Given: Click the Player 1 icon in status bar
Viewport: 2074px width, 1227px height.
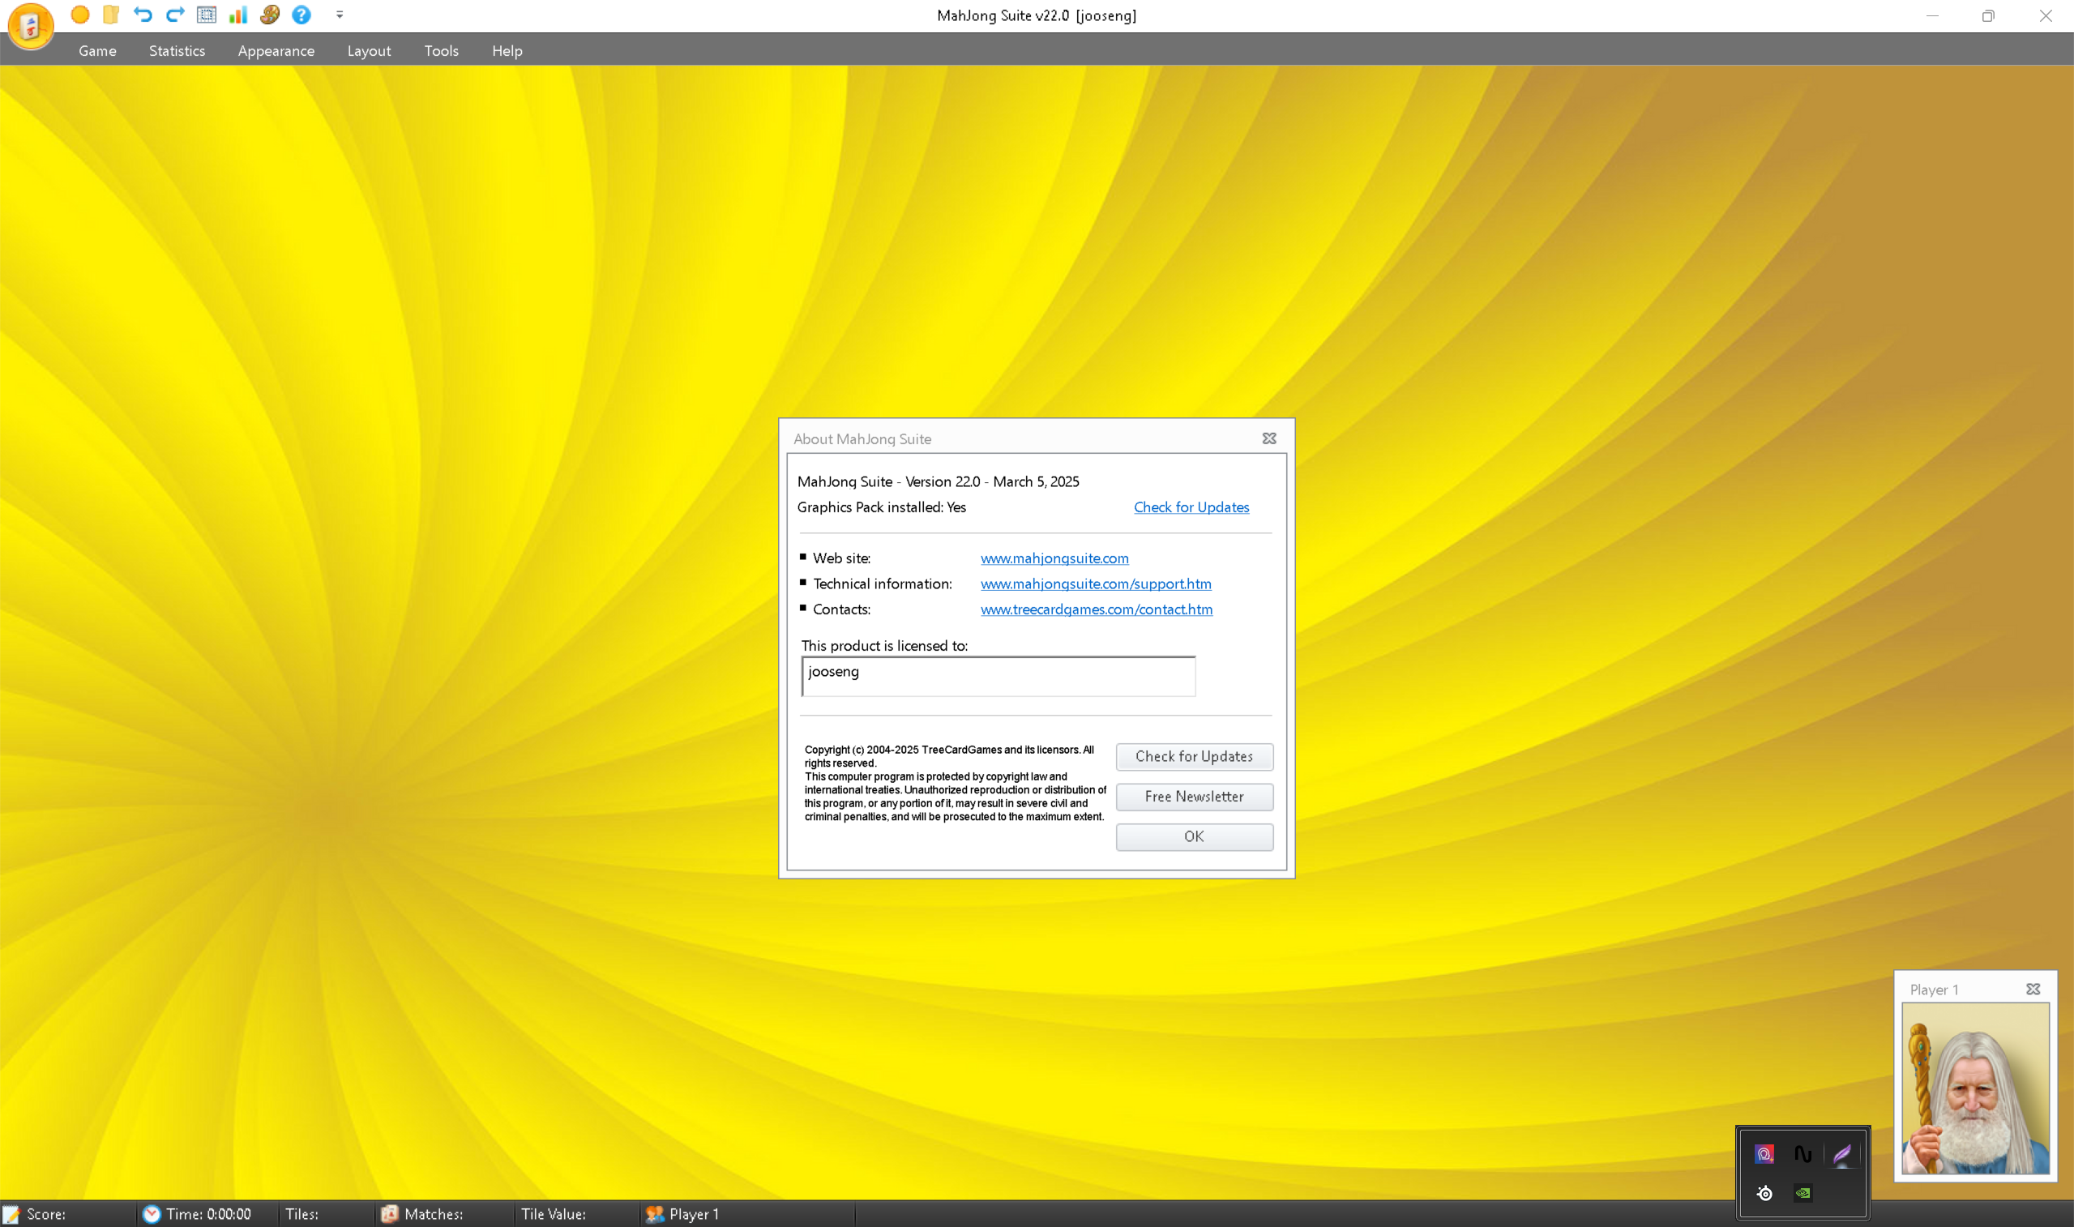Looking at the screenshot, I should [x=655, y=1214].
